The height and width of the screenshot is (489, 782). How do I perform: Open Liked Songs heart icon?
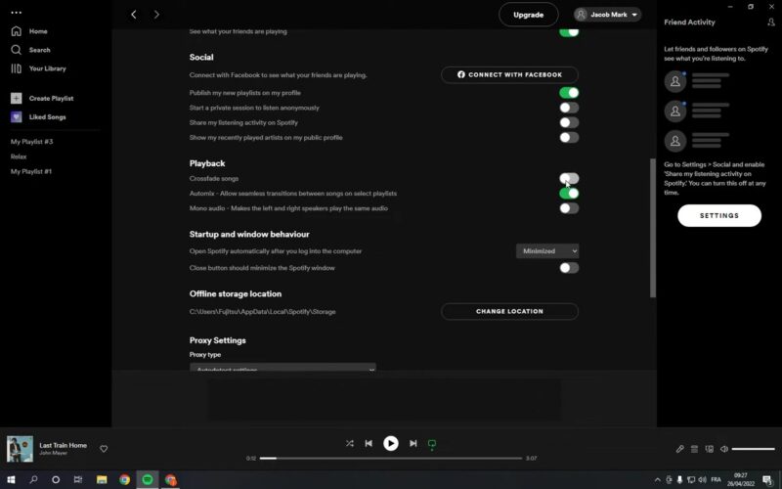pyautogui.click(x=16, y=116)
